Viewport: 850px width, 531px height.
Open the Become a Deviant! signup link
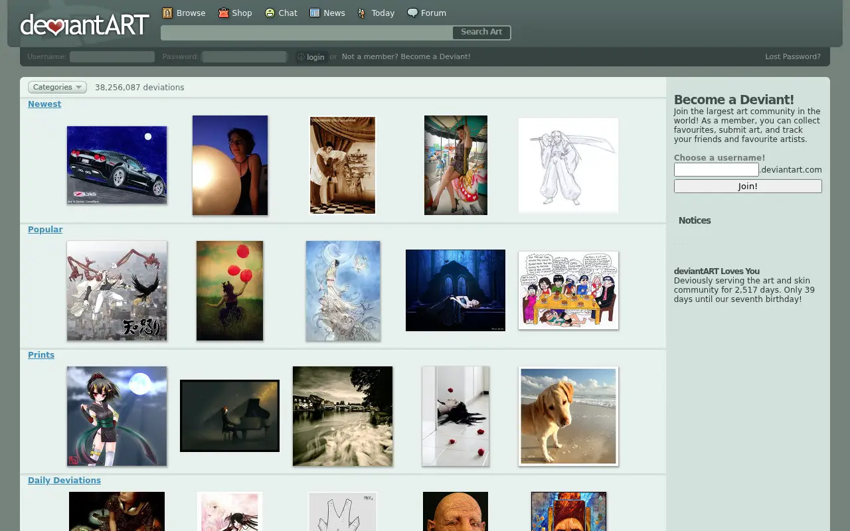[406, 56]
